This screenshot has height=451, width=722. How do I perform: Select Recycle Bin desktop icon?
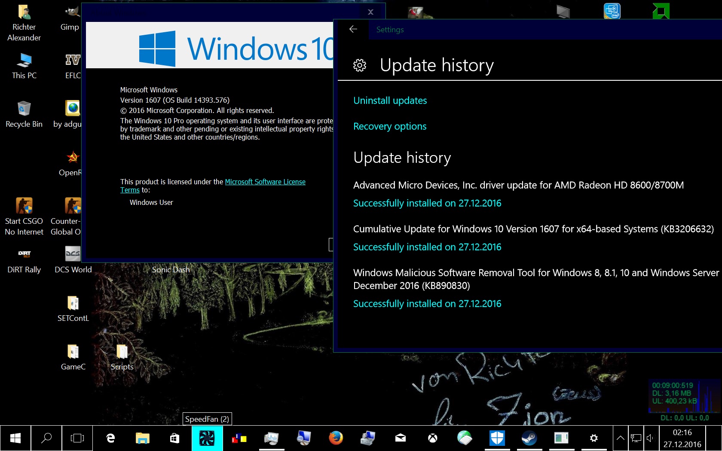(24, 114)
